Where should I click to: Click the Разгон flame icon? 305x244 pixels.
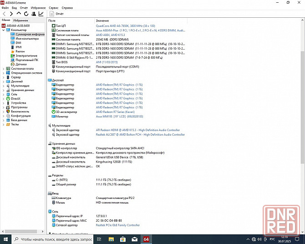pyautogui.click(x=13, y=51)
